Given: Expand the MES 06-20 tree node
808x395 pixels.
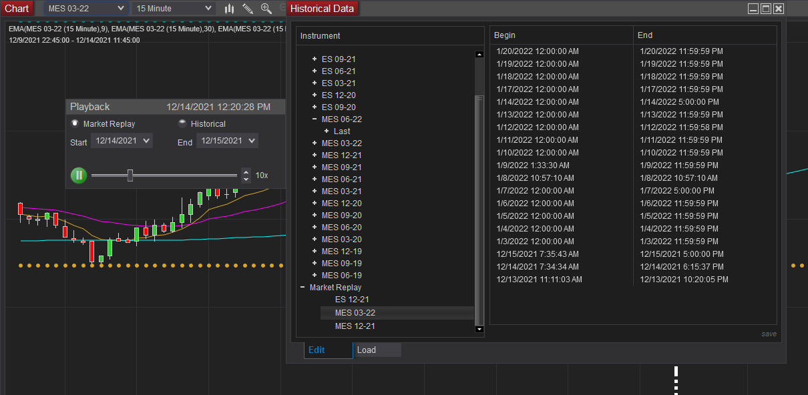Looking at the screenshot, I should tap(315, 228).
